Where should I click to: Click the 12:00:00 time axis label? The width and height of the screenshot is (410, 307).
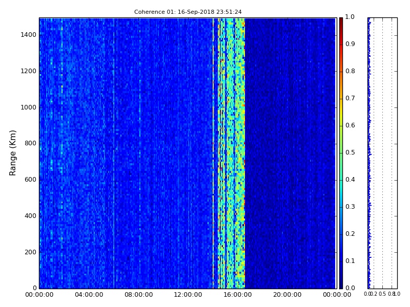coord(188,295)
